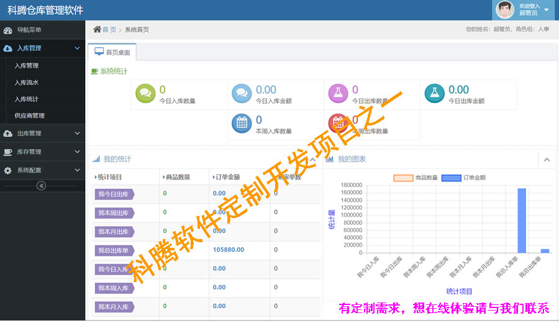The height and width of the screenshot is (323, 559).
Task: Expand the 系统配置 menu chevron
Action: point(78,170)
